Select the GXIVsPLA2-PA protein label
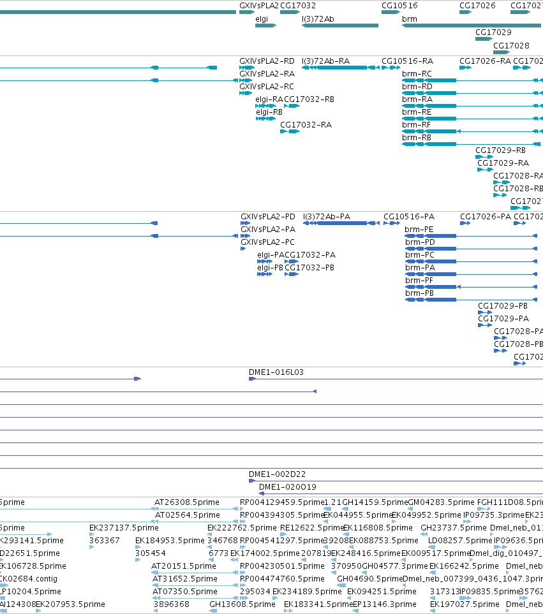The height and width of the screenshot is (614, 543). pos(268,229)
